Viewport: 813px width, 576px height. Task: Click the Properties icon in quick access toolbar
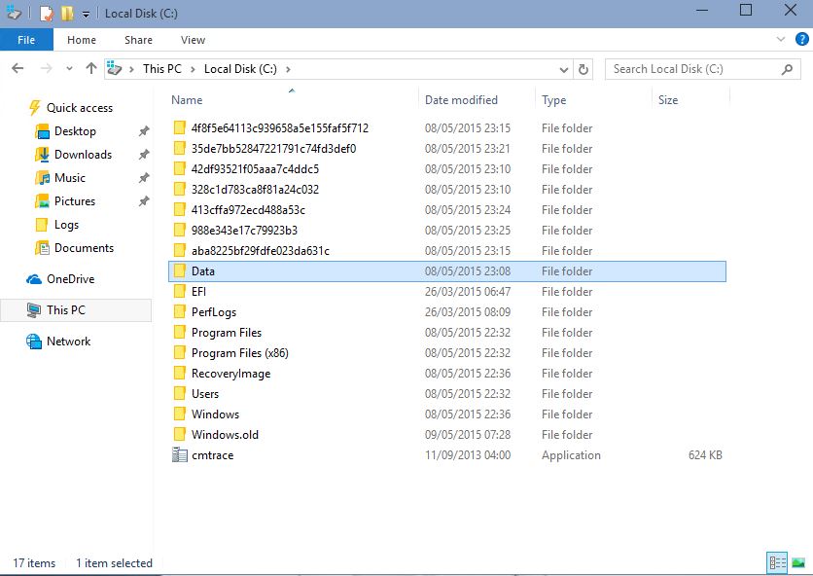[46, 14]
